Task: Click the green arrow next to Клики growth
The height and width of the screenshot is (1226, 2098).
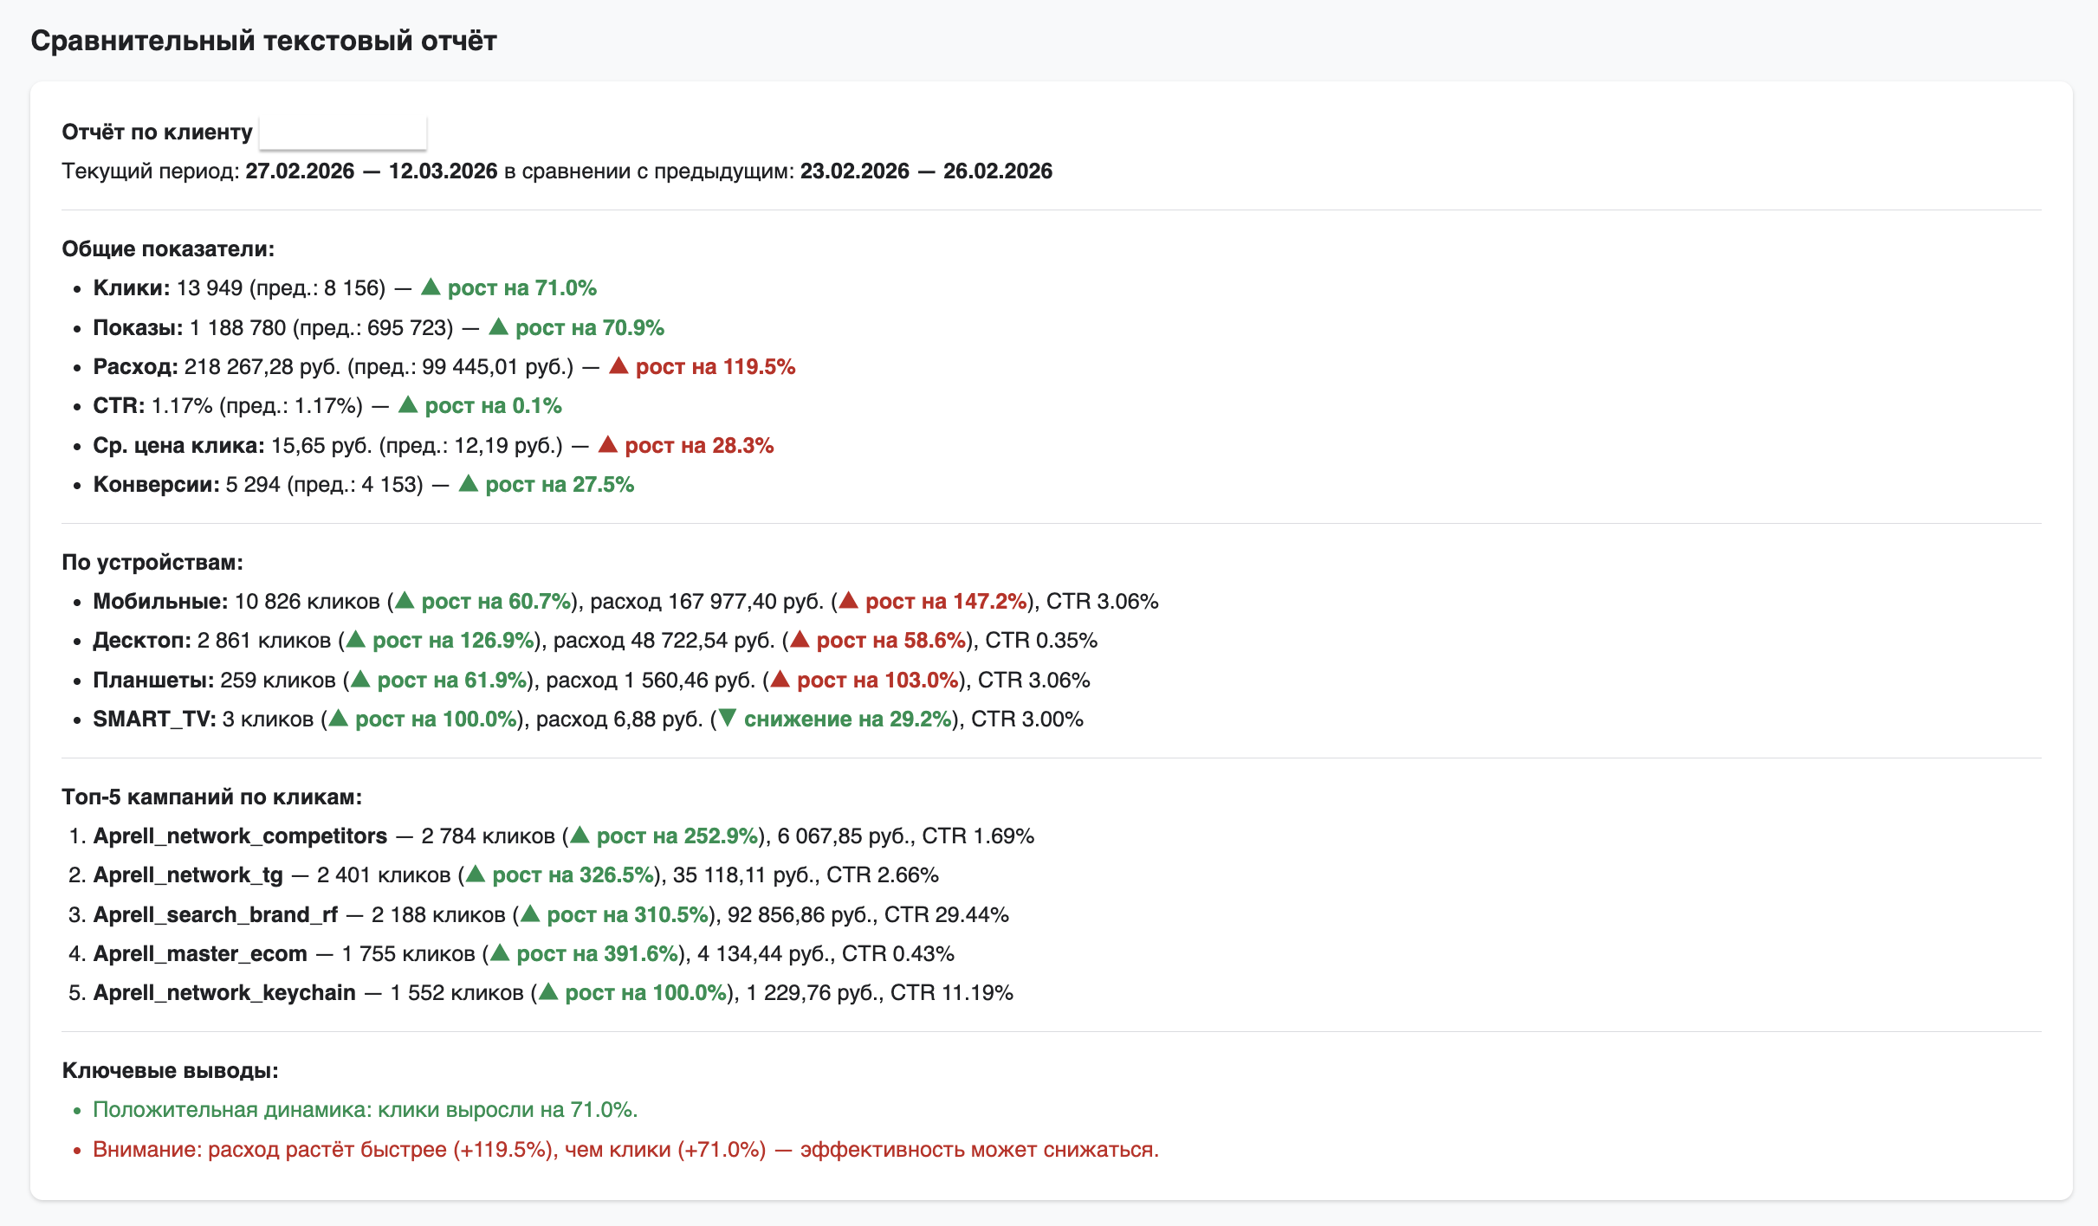Action: click(x=431, y=287)
